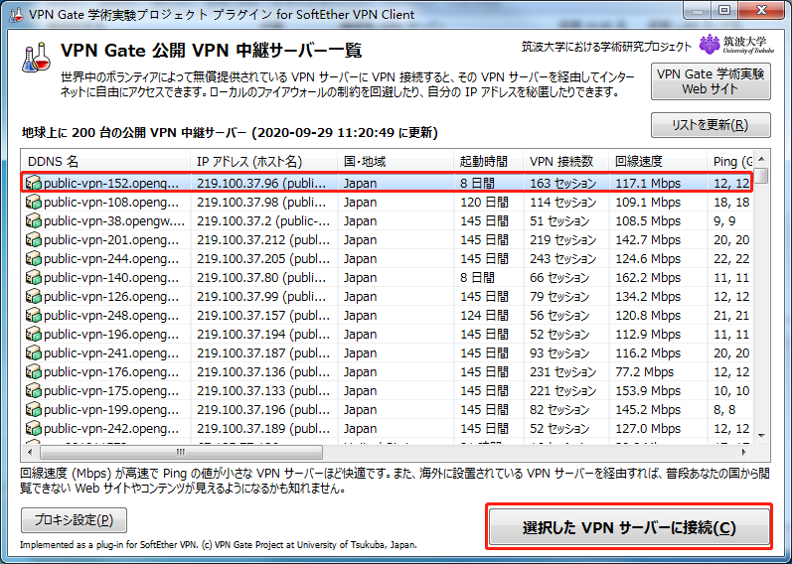The image size is (792, 564).
Task: Click server icon for public-vpn-140
Action: [x=34, y=277]
